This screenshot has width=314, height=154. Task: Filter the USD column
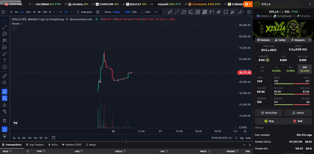pyautogui.click(x=82, y=151)
